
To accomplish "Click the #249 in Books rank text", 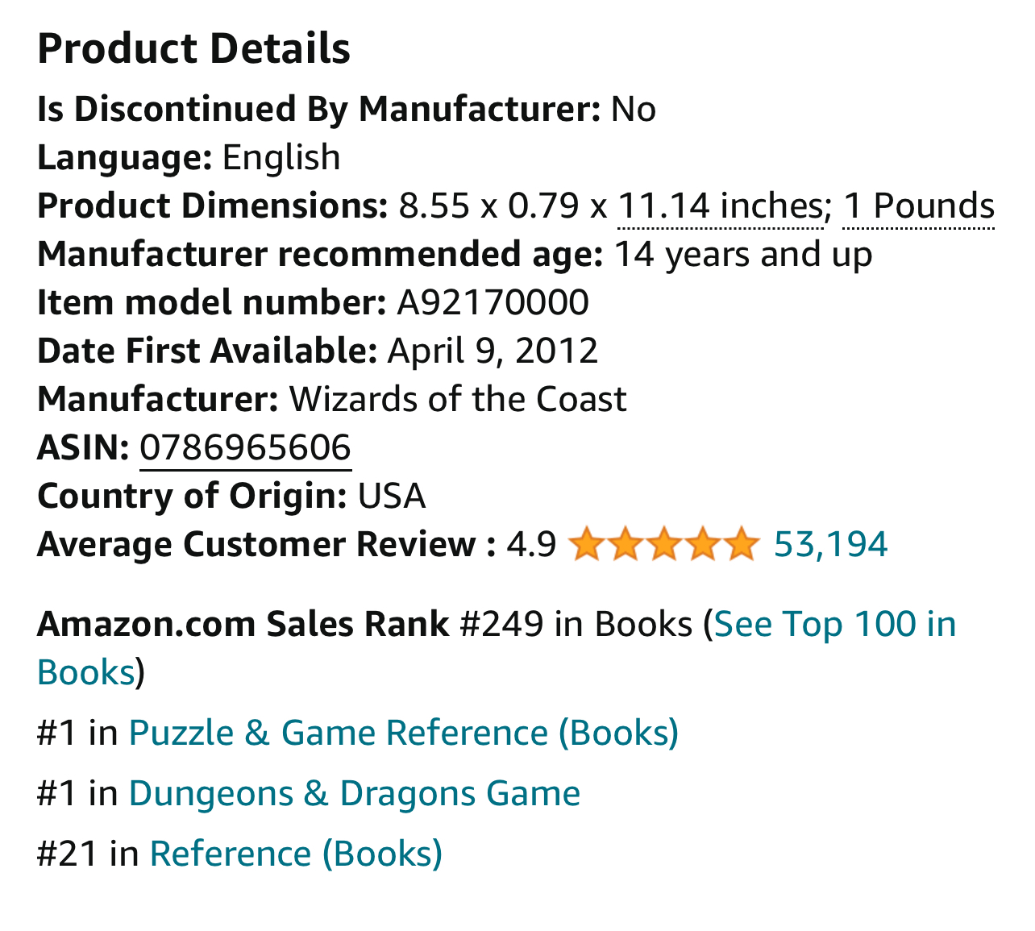I will click(576, 625).
